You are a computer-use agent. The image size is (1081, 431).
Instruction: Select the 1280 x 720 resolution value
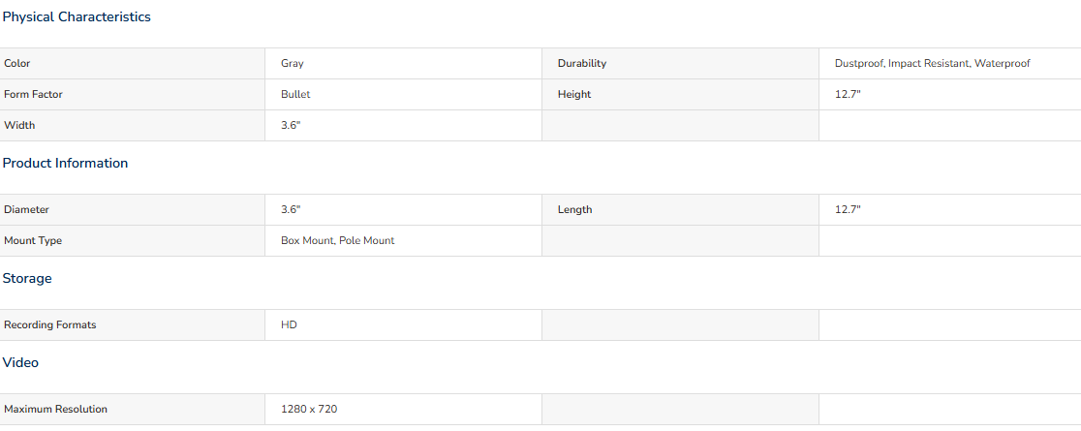[309, 409]
